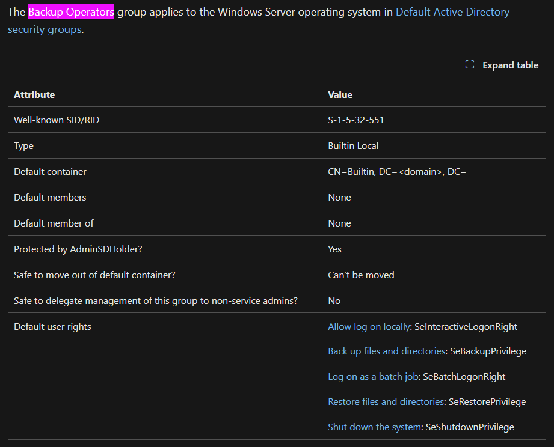Select the S-1-5-32-551 value
The width and height of the screenshot is (554, 447).
click(355, 120)
